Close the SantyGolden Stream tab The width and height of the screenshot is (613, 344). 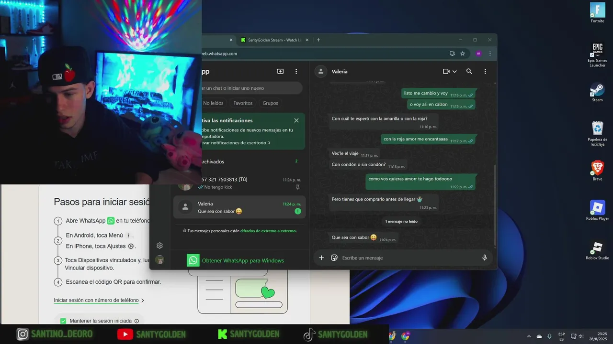click(x=307, y=40)
